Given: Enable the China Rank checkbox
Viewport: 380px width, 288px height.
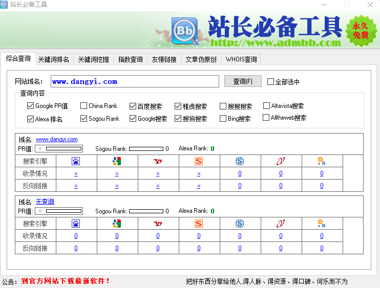Looking at the screenshot, I should click(83, 106).
